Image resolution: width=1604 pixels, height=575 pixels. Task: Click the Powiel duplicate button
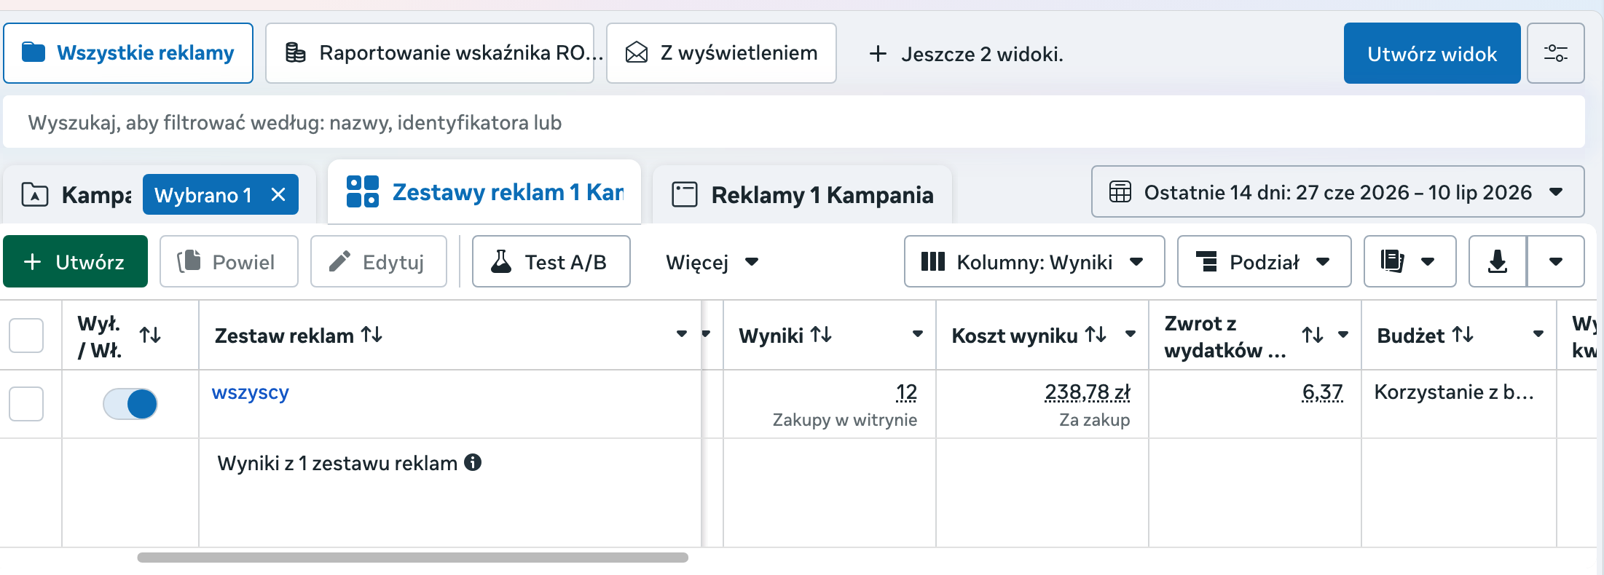coord(229,261)
